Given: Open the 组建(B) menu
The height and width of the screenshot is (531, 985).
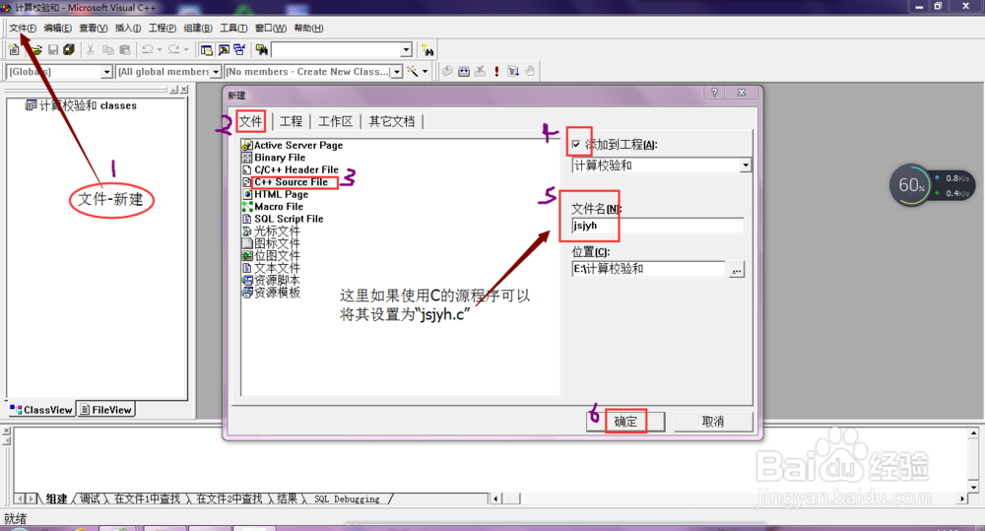Looking at the screenshot, I should (198, 29).
